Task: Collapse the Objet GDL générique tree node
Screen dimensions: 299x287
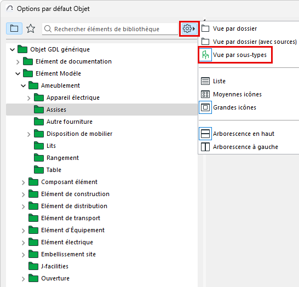Action: pos(13,50)
